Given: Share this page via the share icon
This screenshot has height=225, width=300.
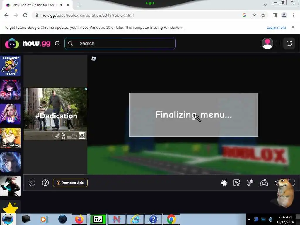Looking at the screenshot, I should 254,15.
